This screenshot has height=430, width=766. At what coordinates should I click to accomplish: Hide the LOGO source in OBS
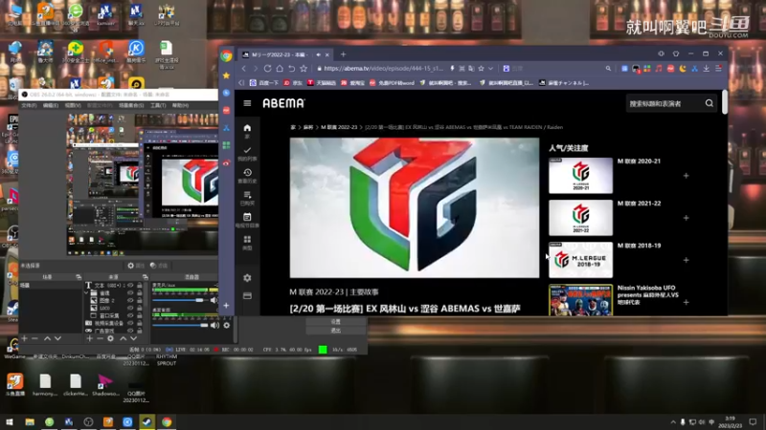(130, 308)
